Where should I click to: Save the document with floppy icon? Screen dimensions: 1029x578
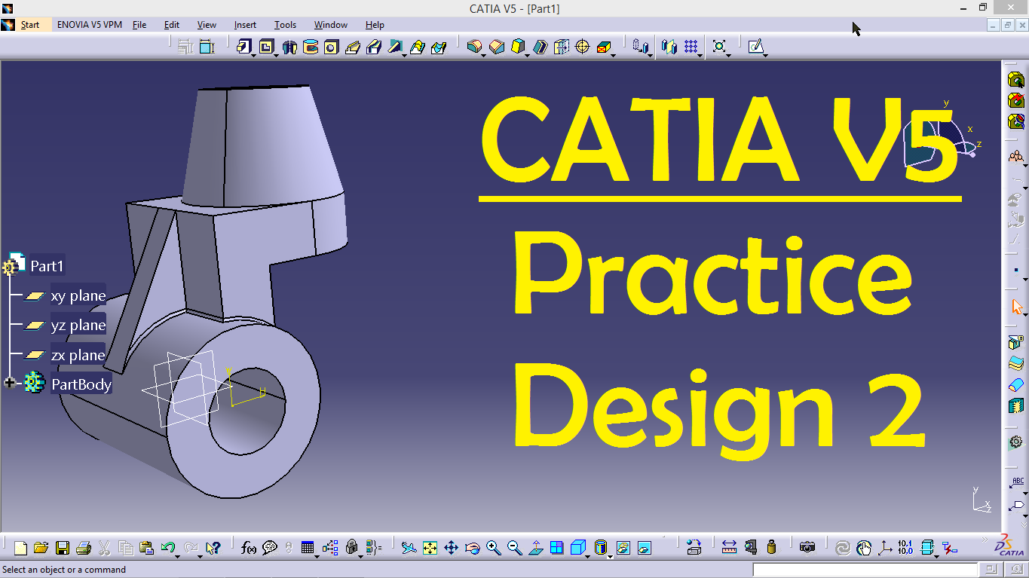click(x=63, y=548)
